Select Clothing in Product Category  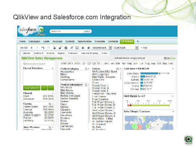click(65, 77)
